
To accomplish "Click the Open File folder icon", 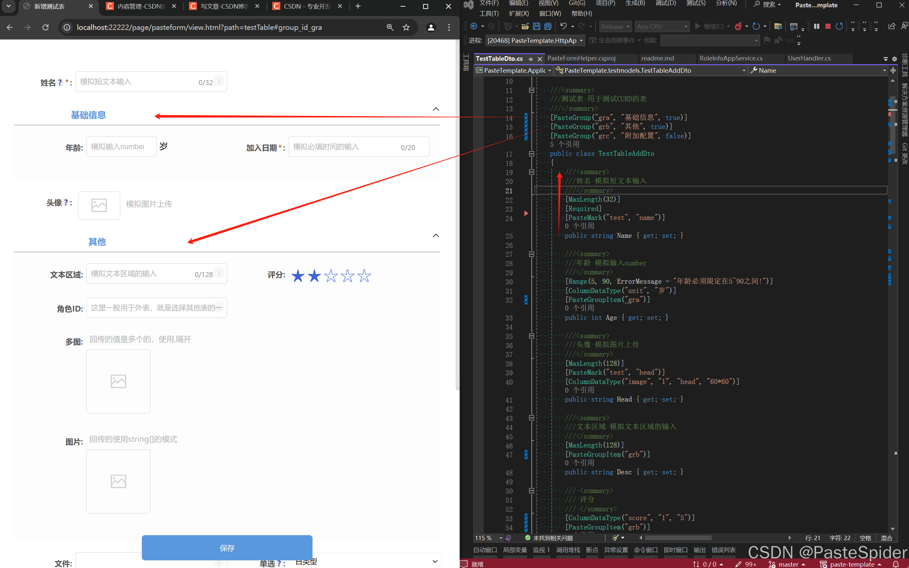I will coord(525,26).
